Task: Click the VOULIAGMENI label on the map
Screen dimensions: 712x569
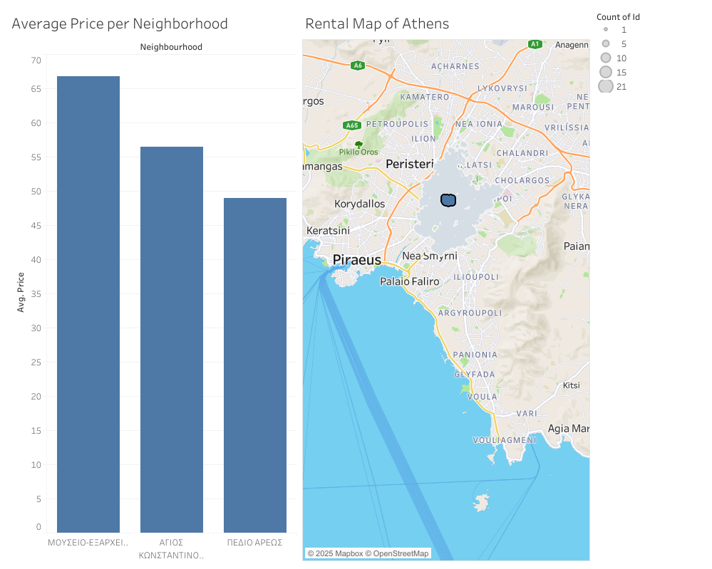Action: click(x=505, y=441)
